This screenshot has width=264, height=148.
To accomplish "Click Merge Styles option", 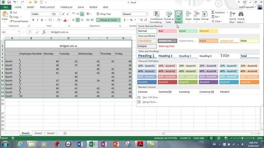I will (x=148, y=102).
